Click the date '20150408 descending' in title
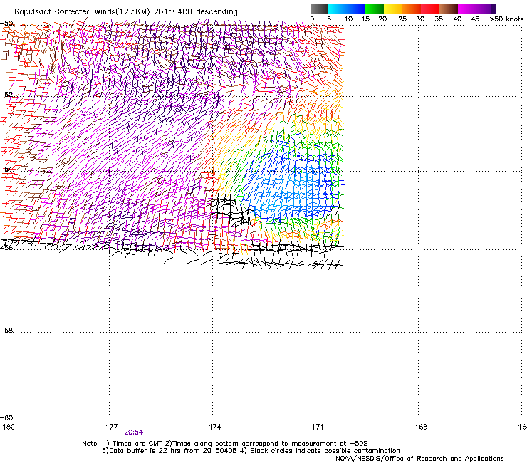 [x=196, y=12]
